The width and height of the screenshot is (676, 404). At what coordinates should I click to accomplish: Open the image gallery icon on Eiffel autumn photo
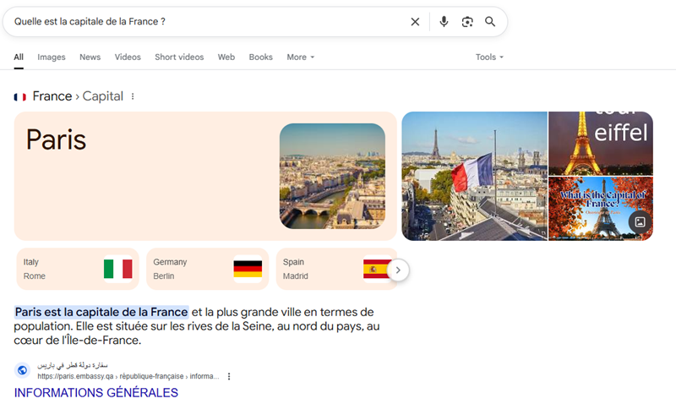click(x=641, y=222)
